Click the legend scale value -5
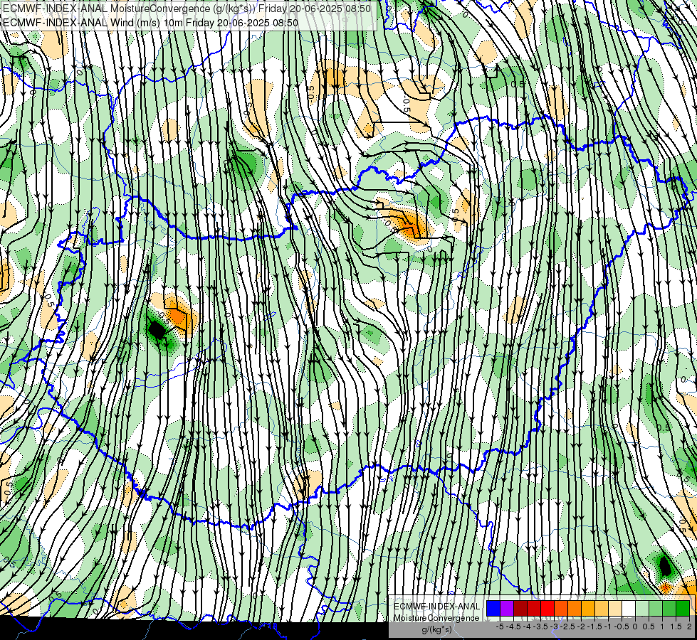697x640 pixels. click(x=500, y=626)
